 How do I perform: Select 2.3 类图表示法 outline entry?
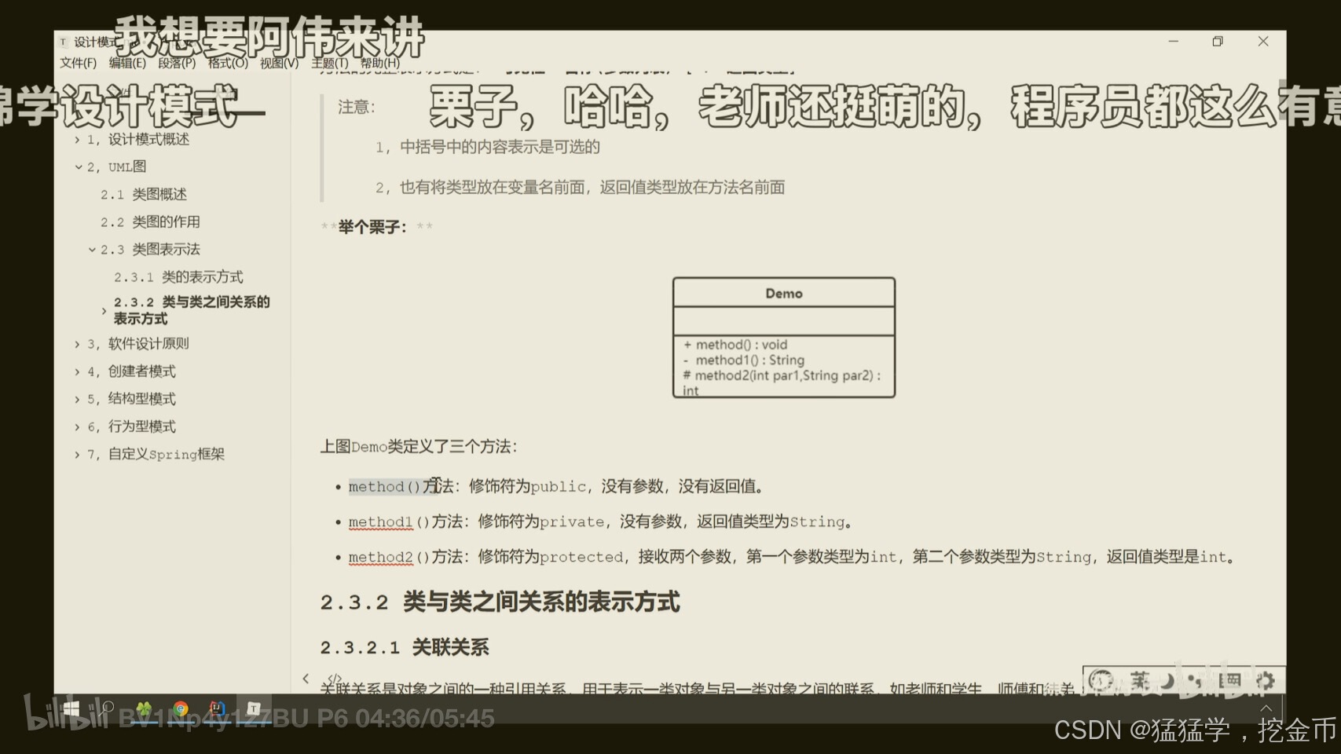pos(150,249)
